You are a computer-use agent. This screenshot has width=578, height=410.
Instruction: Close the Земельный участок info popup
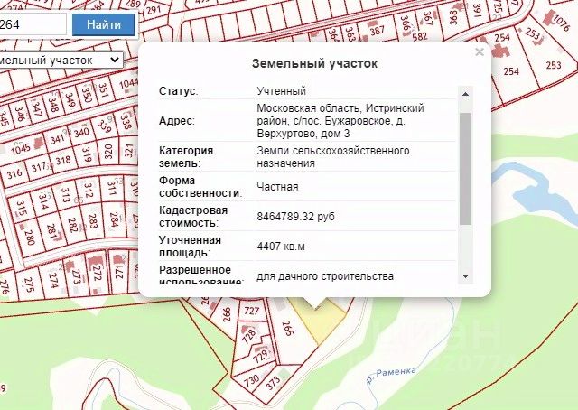[480, 52]
